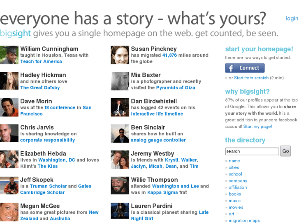Click Mia Baxter's profile photo

(x=120, y=81)
